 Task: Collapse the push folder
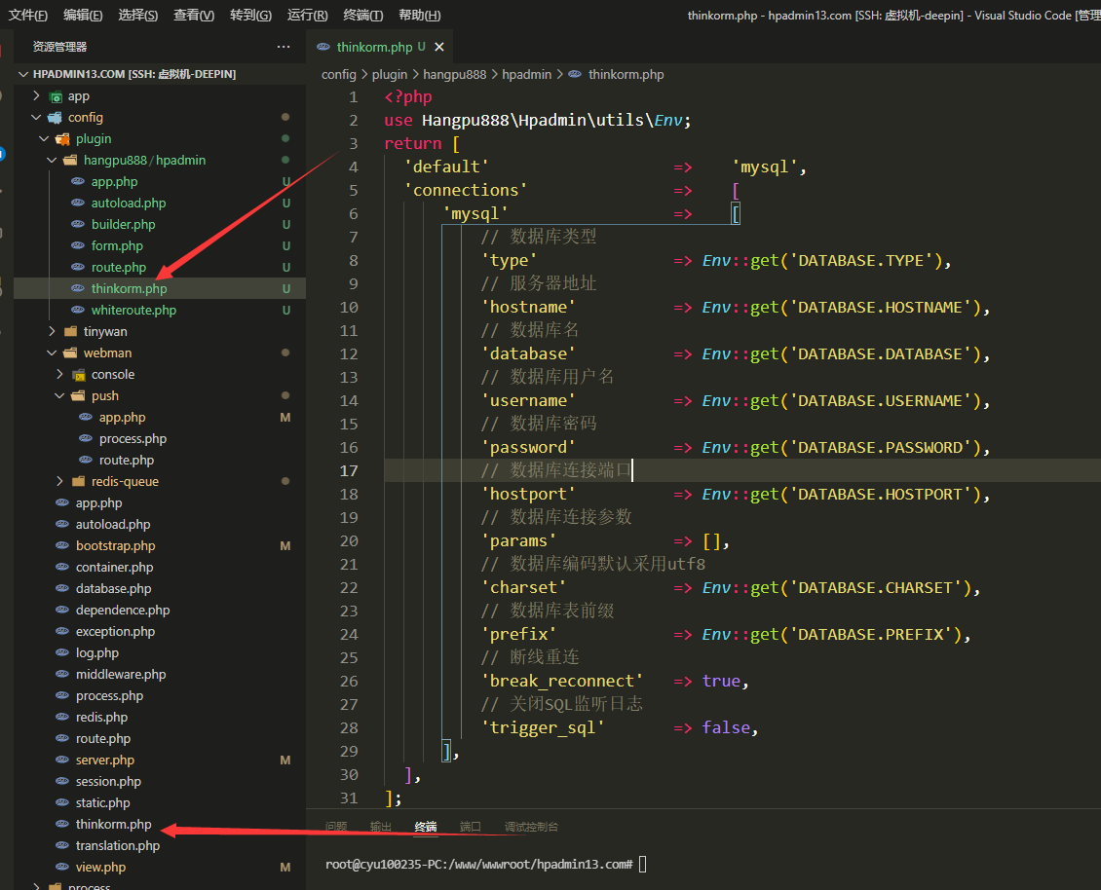click(59, 396)
